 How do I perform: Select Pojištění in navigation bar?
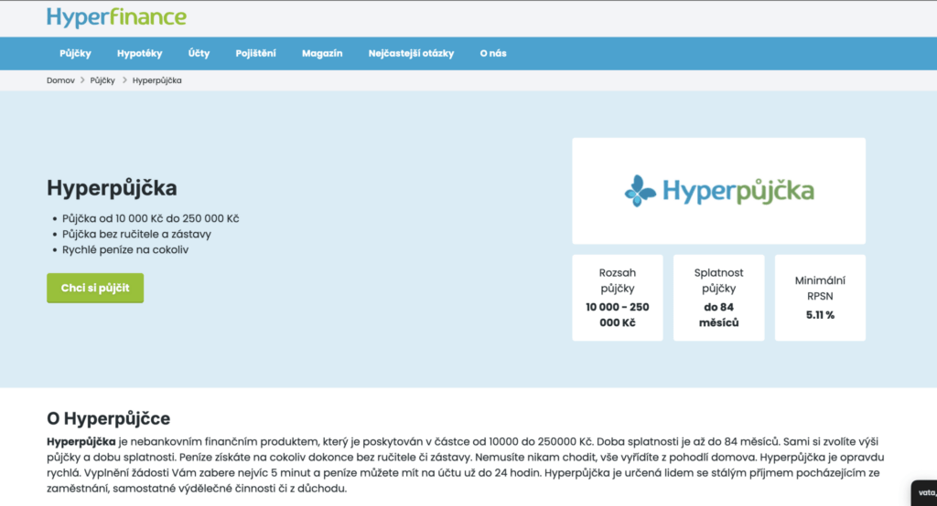[256, 54]
